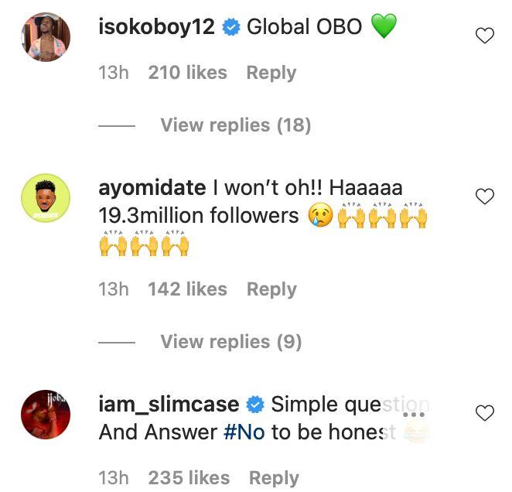Like ayomidate's comment with the heart
This screenshot has width=512, height=492.
(x=484, y=196)
